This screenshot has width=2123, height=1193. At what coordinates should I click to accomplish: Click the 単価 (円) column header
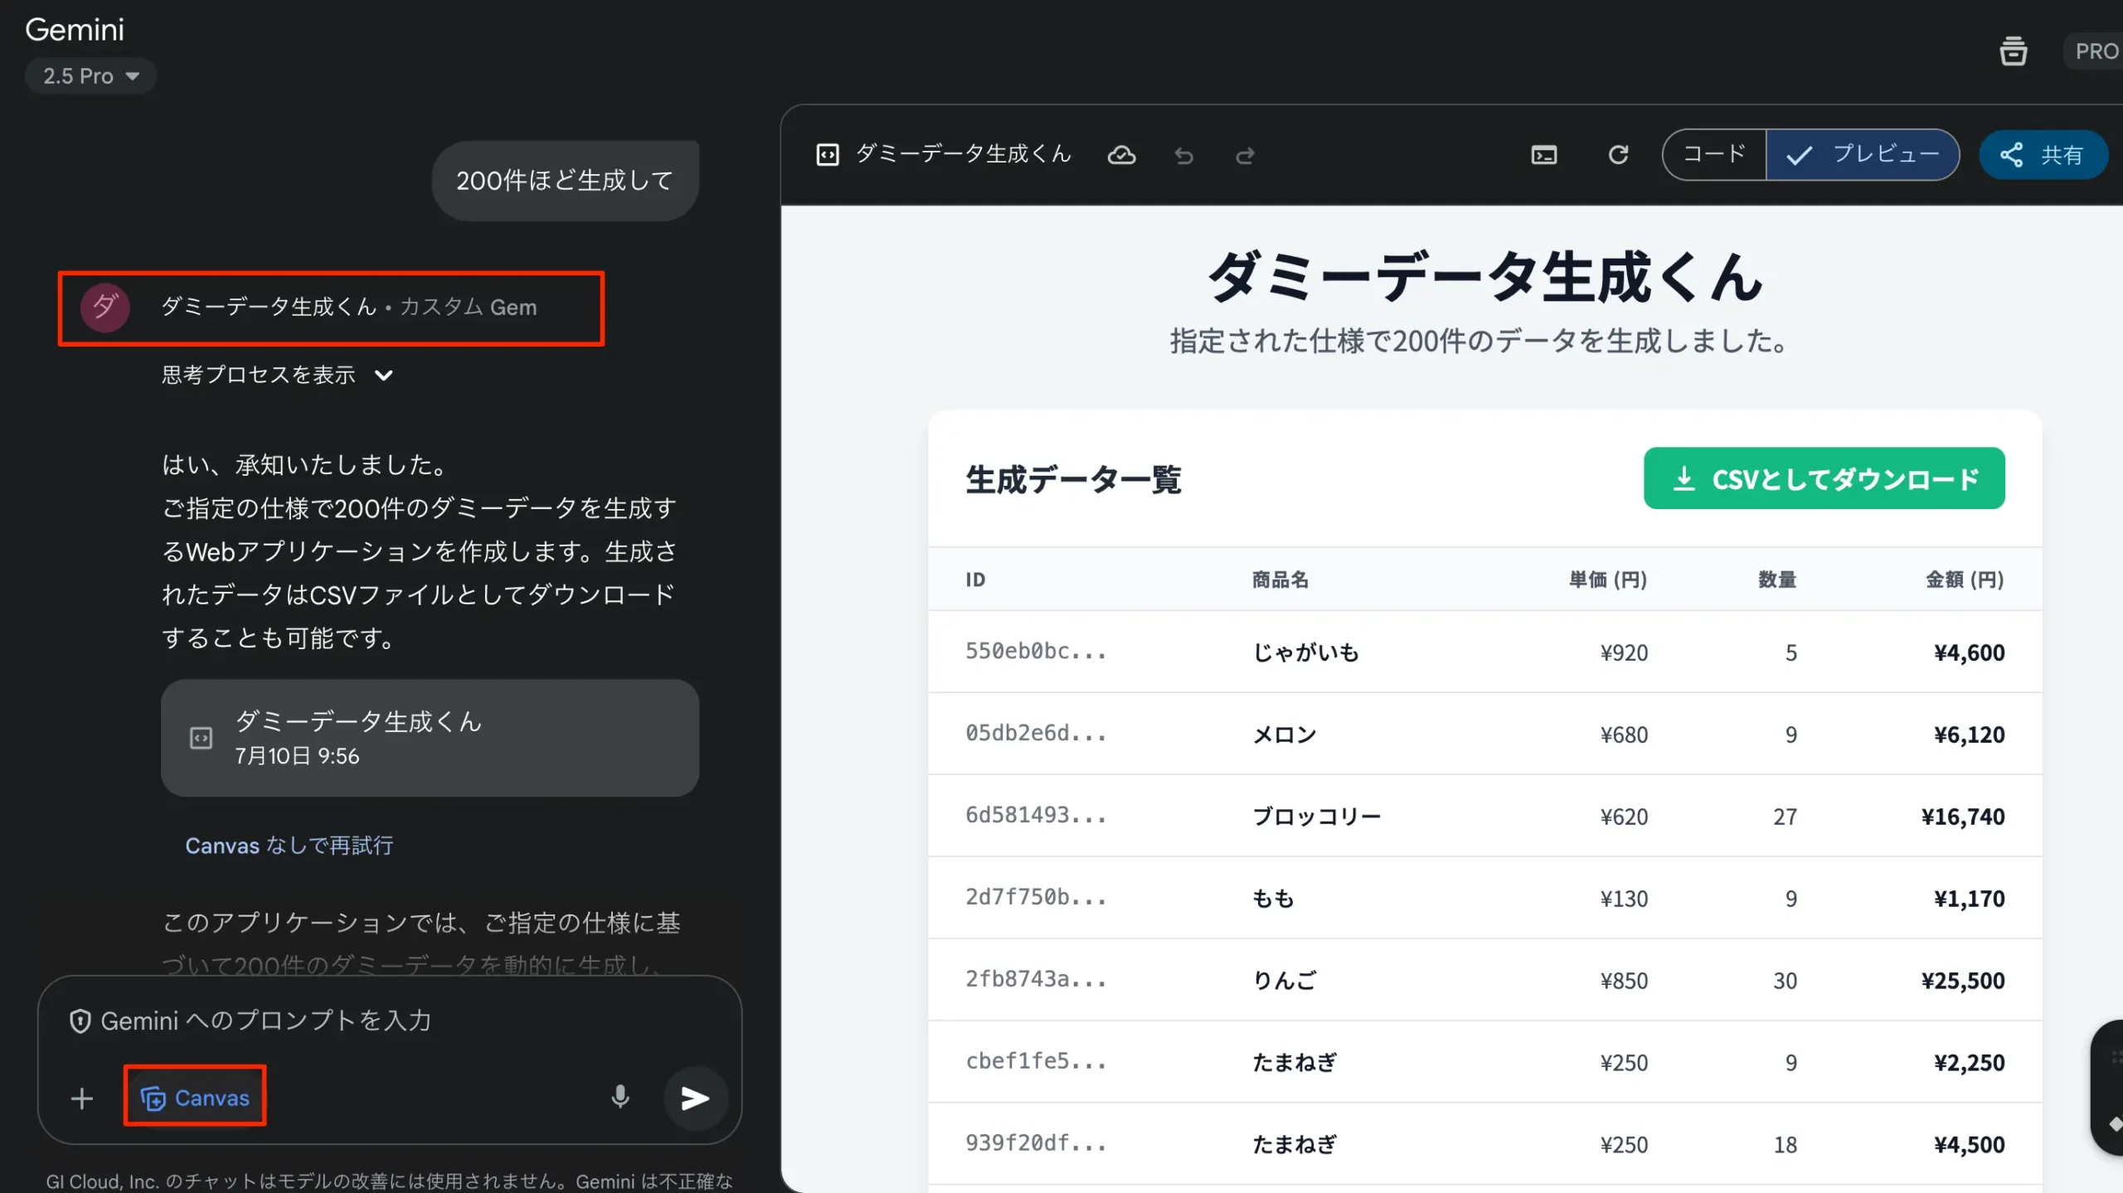pos(1608,580)
